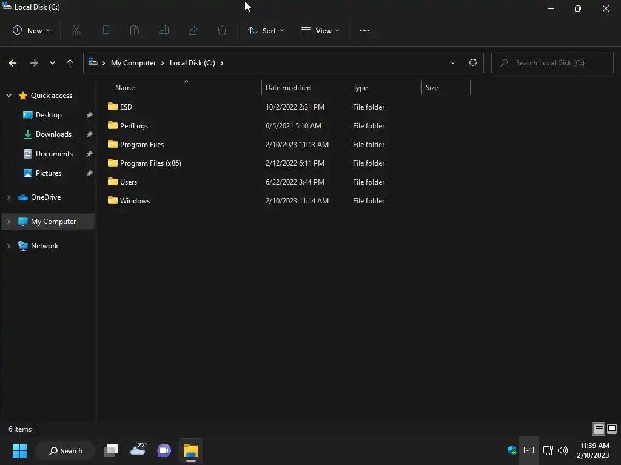
Task: Open the New item dropdown
Action: 32,30
